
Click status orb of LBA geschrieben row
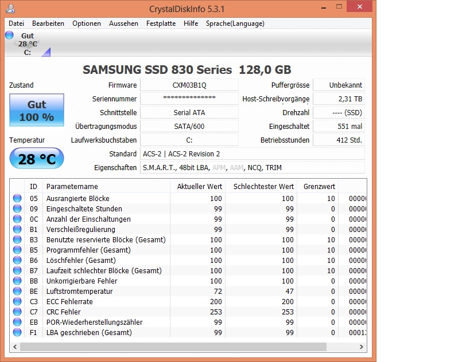point(17,332)
